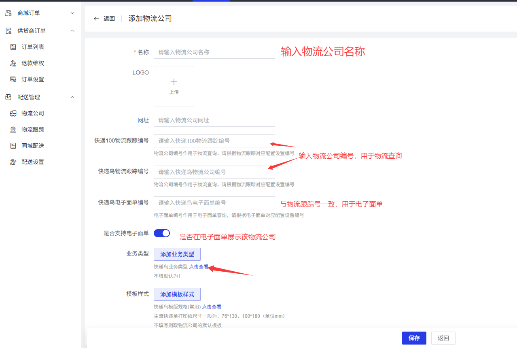Viewport: 517px width, 349px height.
Task: Go to 配送设置 menu item
Action: [33, 162]
